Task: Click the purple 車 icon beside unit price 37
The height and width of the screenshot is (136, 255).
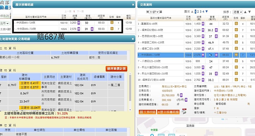Action: coord(216,36)
